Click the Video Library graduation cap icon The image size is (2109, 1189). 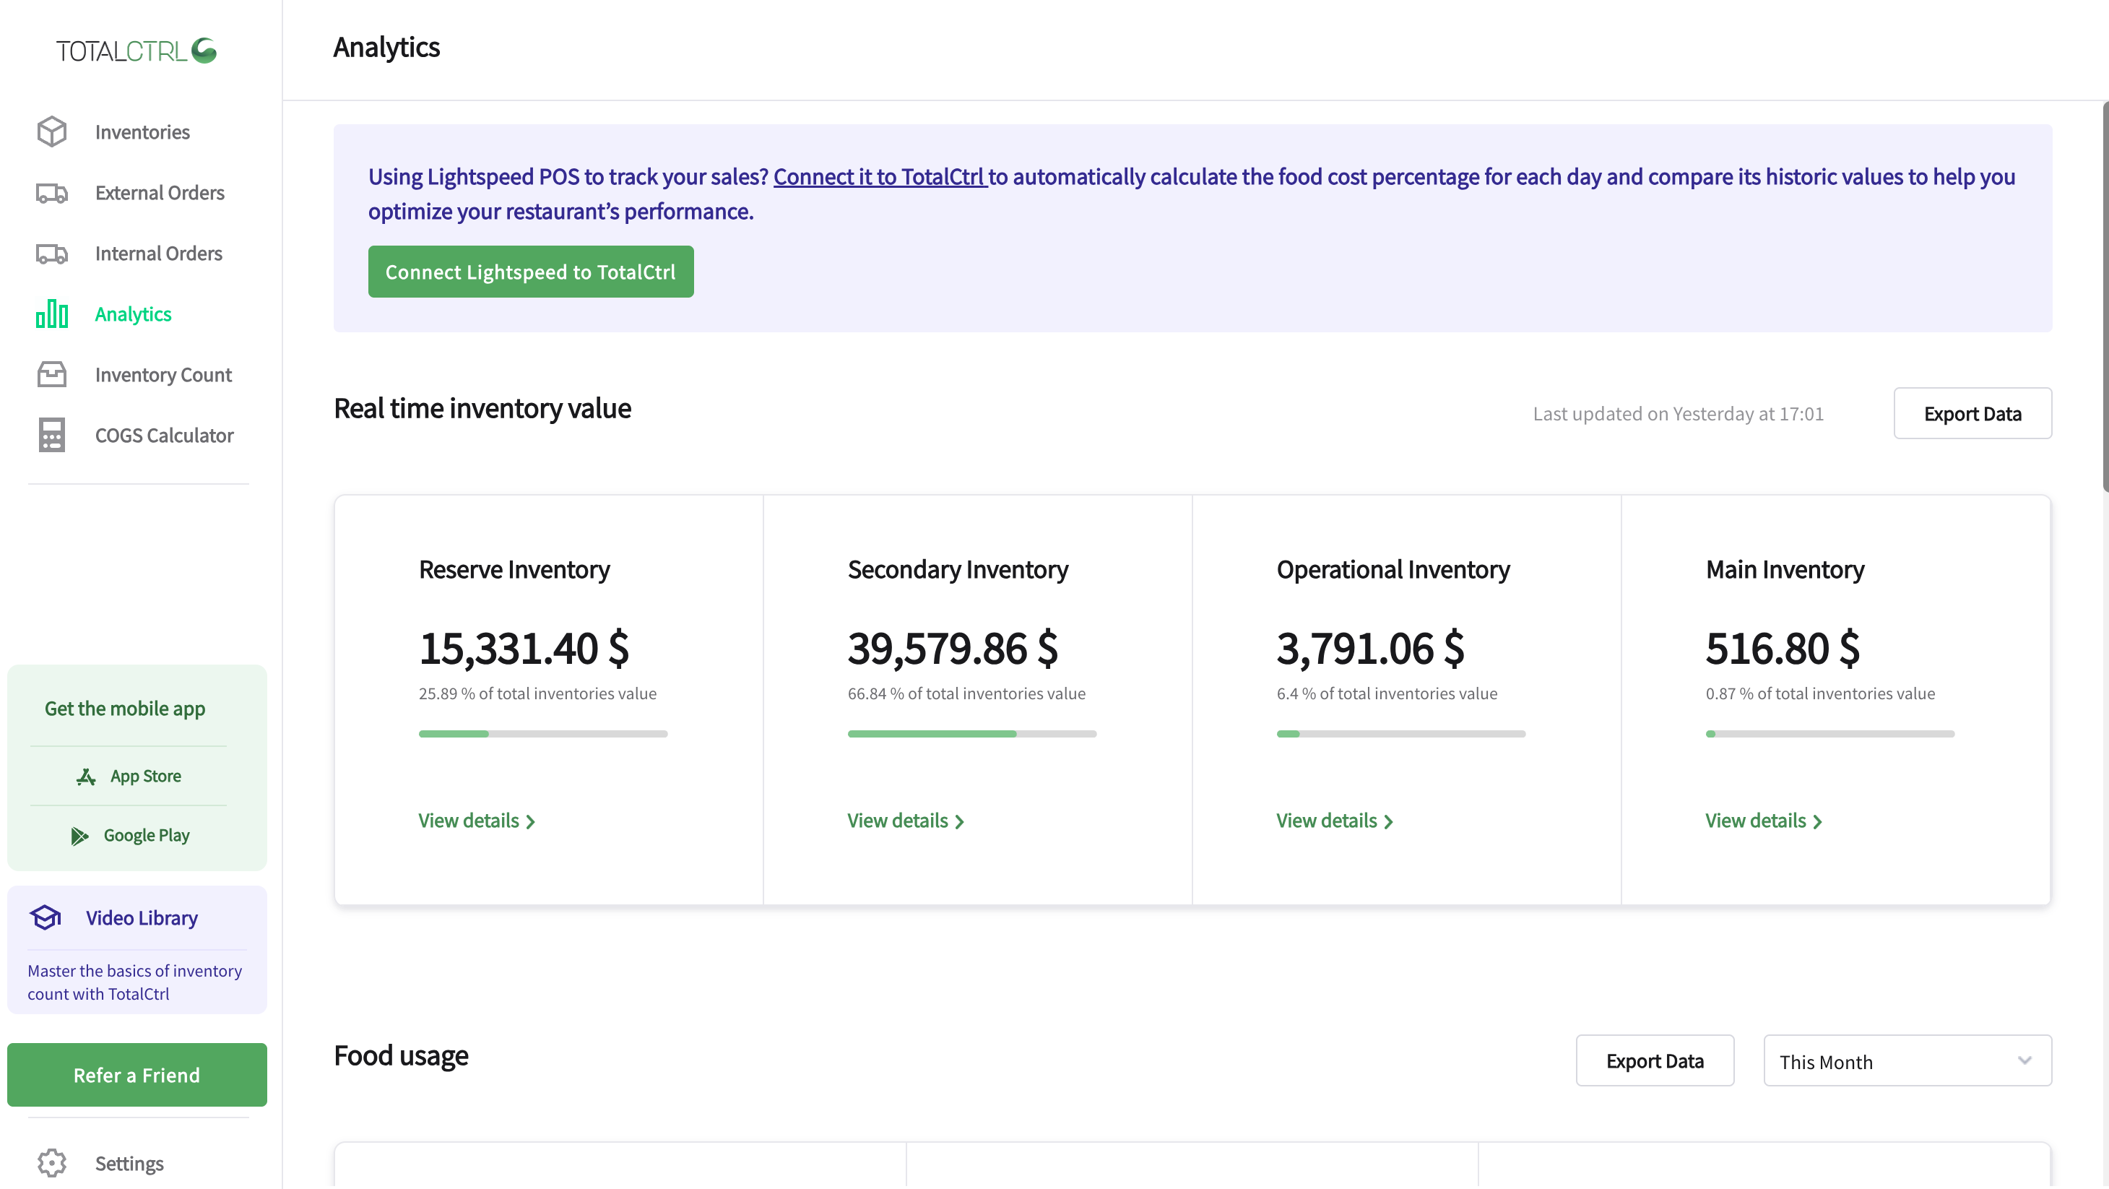click(46, 917)
